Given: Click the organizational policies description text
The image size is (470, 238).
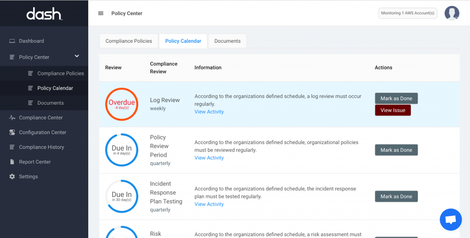Looking at the screenshot, I should tap(276, 146).
